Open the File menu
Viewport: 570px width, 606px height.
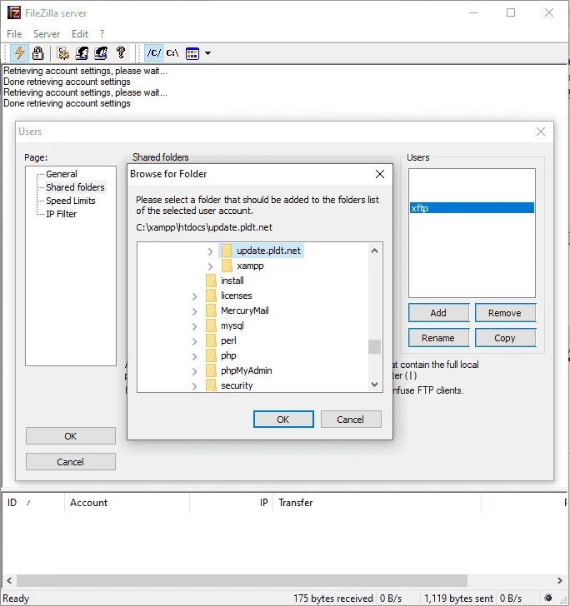click(14, 34)
